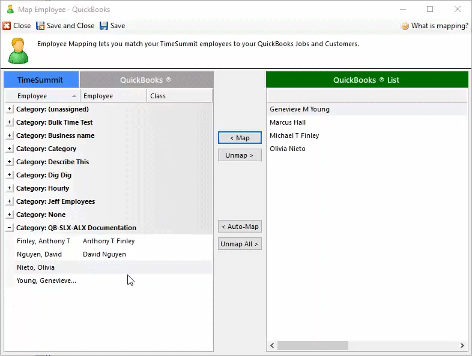Click the Unmap All > button
Viewport: 472px width, 356px height.
coord(240,244)
